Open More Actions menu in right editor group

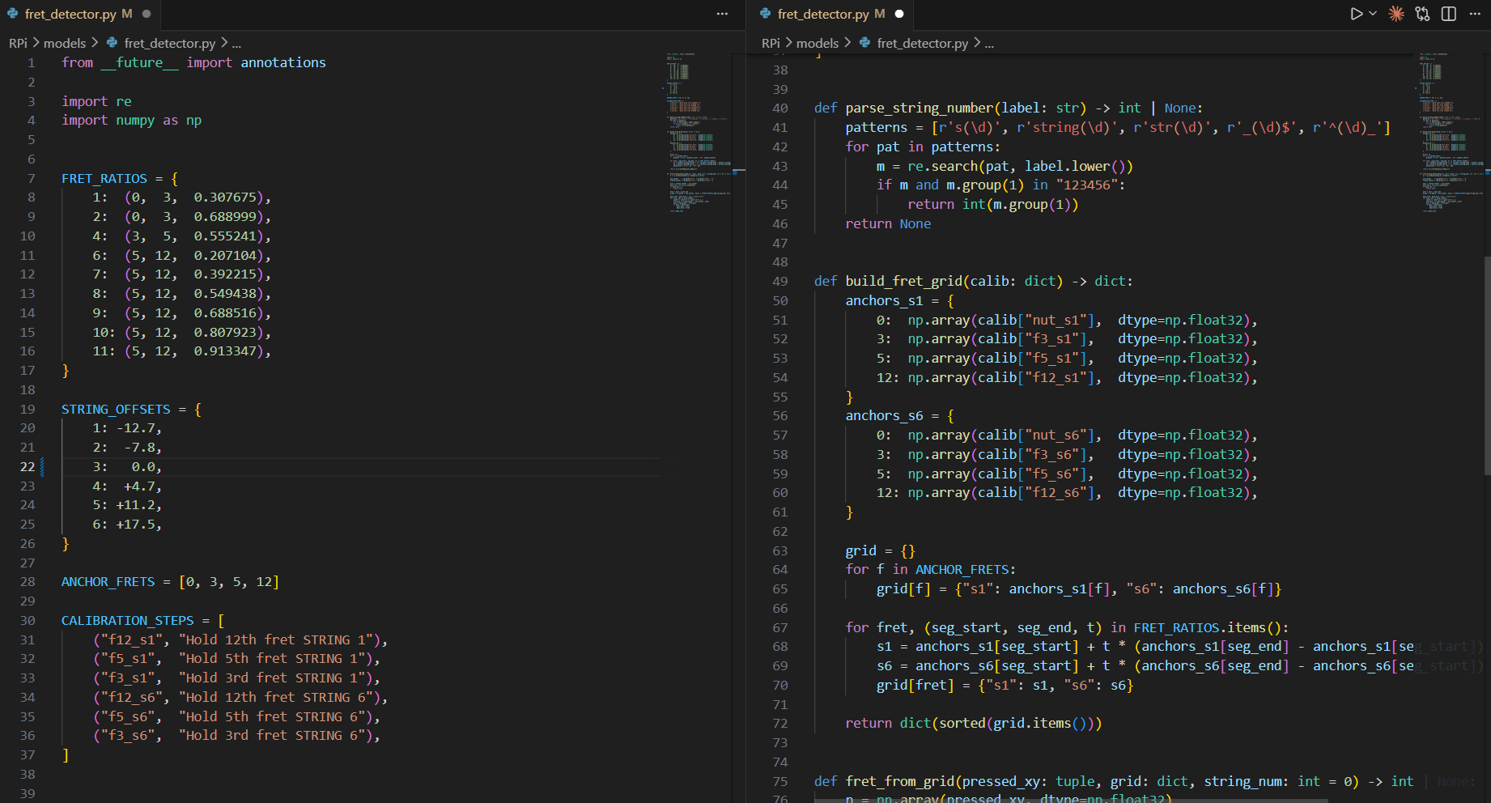[1475, 14]
